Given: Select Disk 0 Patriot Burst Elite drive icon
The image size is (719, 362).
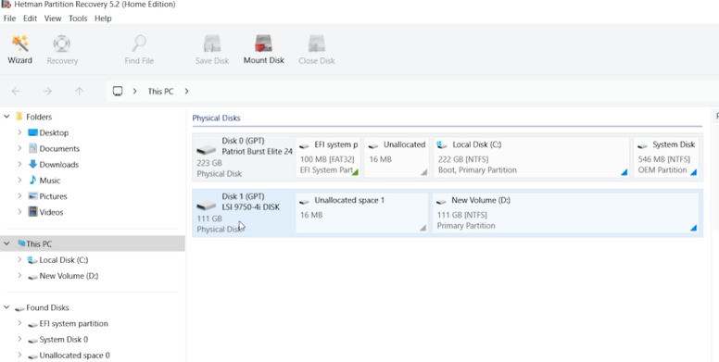Looking at the screenshot, I should (x=206, y=150).
